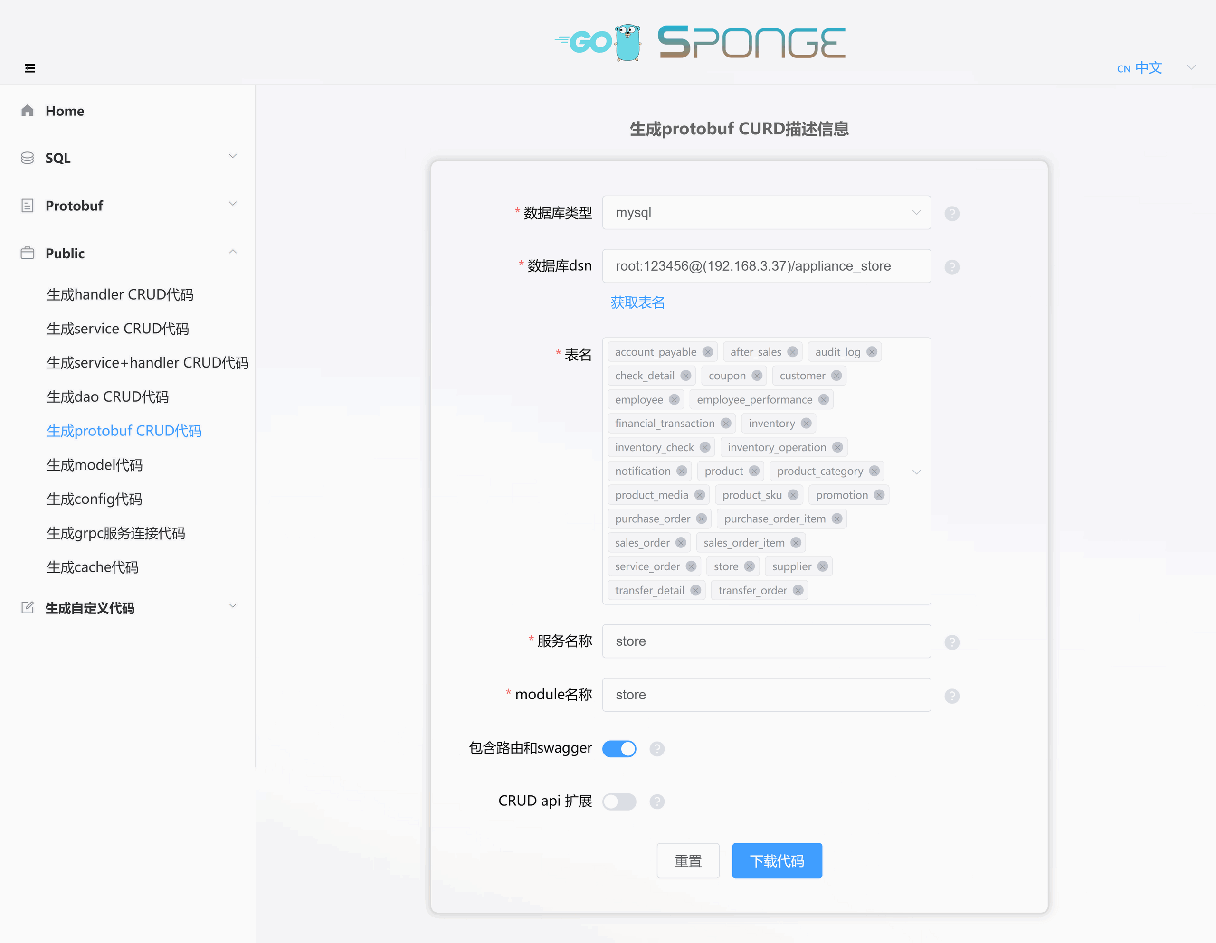1216x943 pixels.
Task: Click the Protobuf sidebar icon
Action: pyautogui.click(x=27, y=205)
